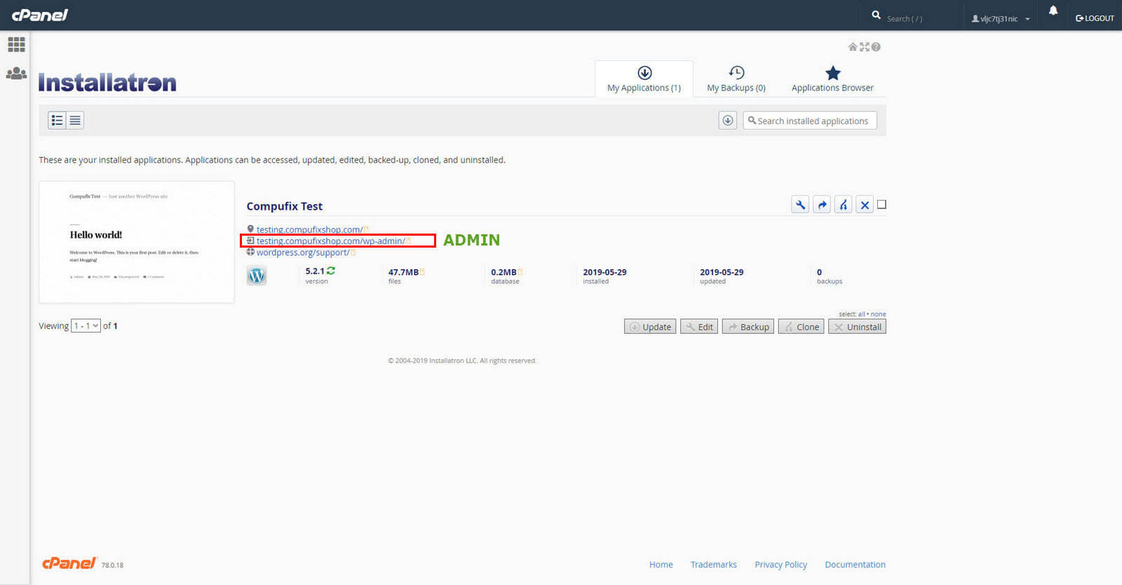This screenshot has width=1122, height=585.
Task: Click the notifications bell icon
Action: pyautogui.click(x=1053, y=11)
